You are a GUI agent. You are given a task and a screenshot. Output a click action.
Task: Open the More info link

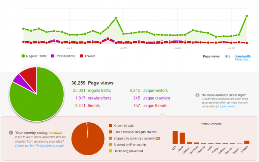243,59
